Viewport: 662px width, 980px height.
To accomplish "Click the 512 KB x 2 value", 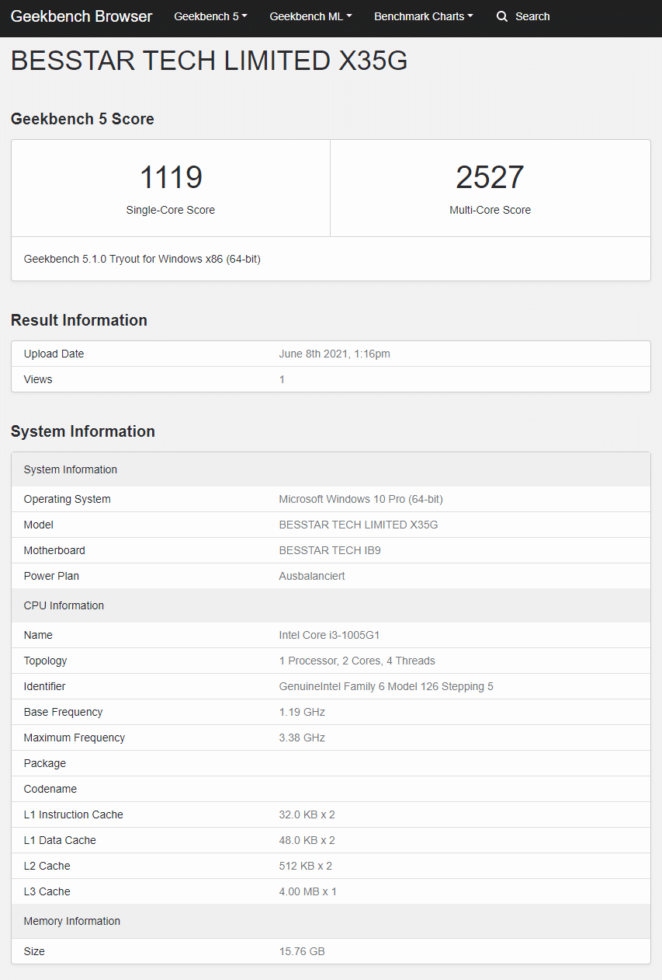I will coord(306,866).
